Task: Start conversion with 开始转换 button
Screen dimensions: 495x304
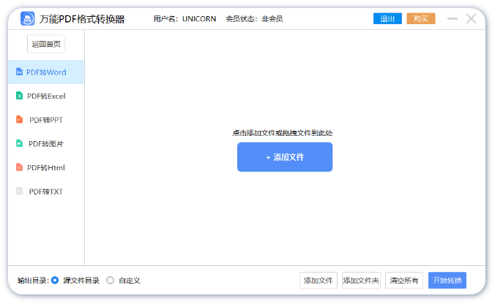Action: pyautogui.click(x=447, y=281)
